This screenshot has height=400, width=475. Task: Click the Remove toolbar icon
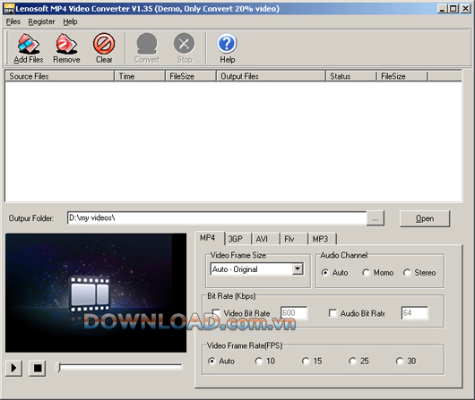click(x=66, y=48)
